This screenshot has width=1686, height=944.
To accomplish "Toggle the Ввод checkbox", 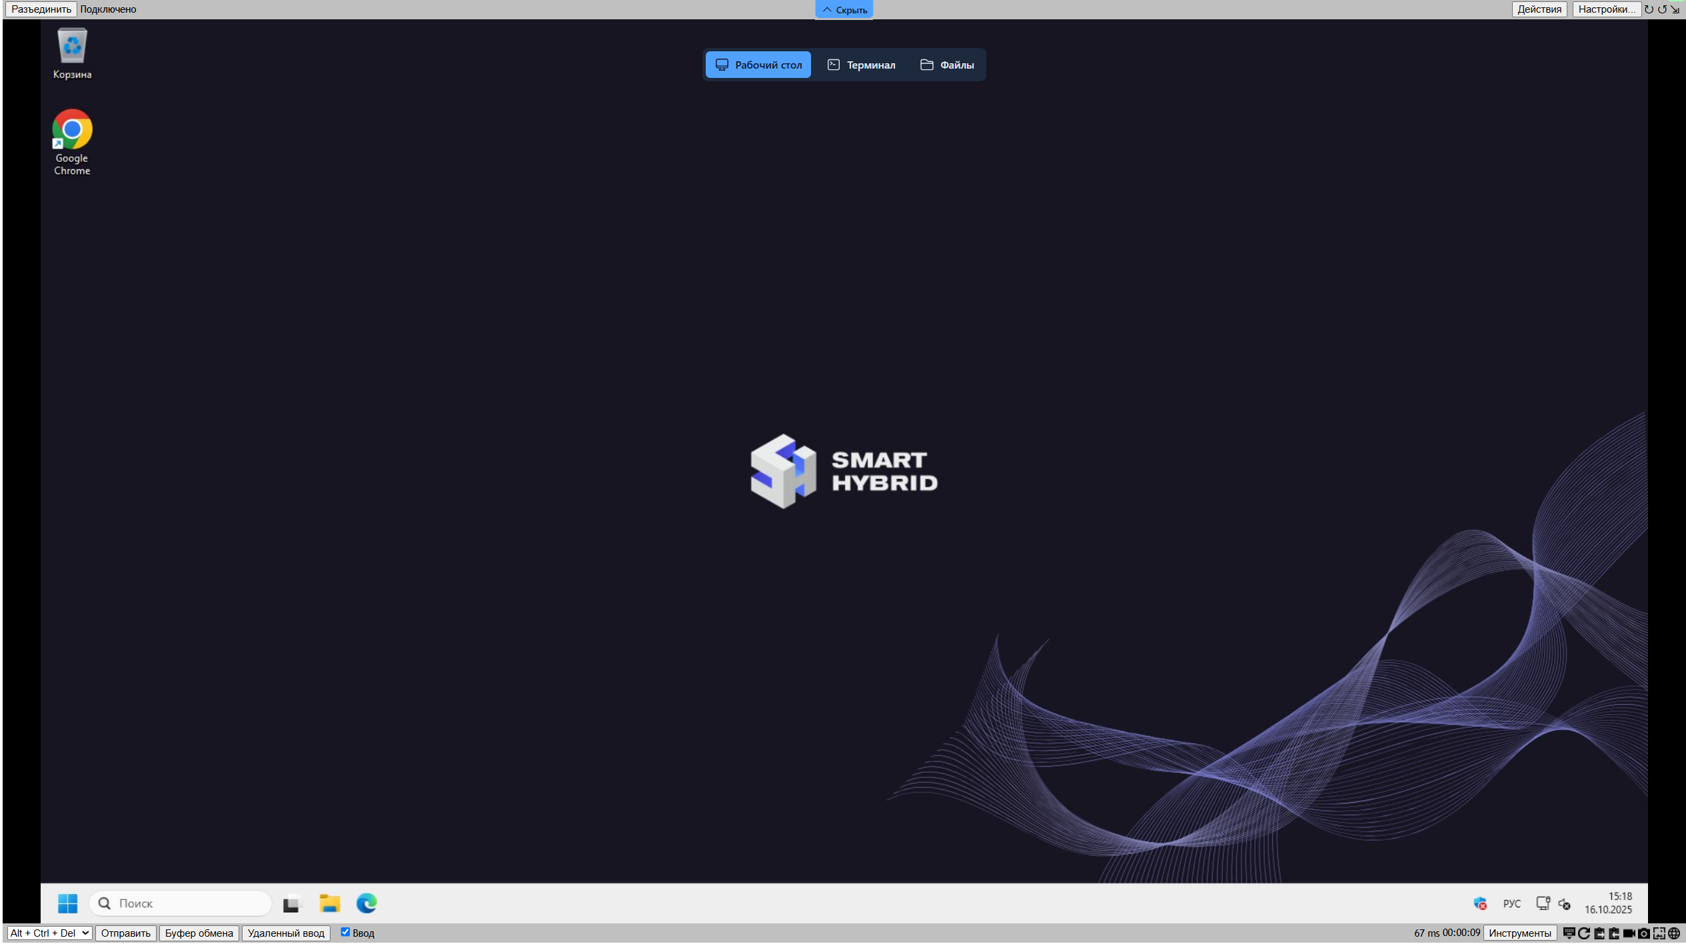I will click(345, 932).
